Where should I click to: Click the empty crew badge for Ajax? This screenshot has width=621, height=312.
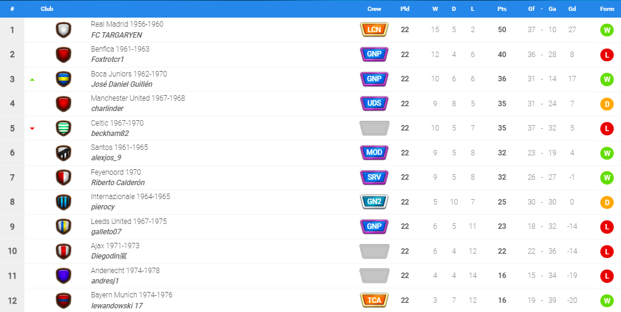(x=374, y=251)
